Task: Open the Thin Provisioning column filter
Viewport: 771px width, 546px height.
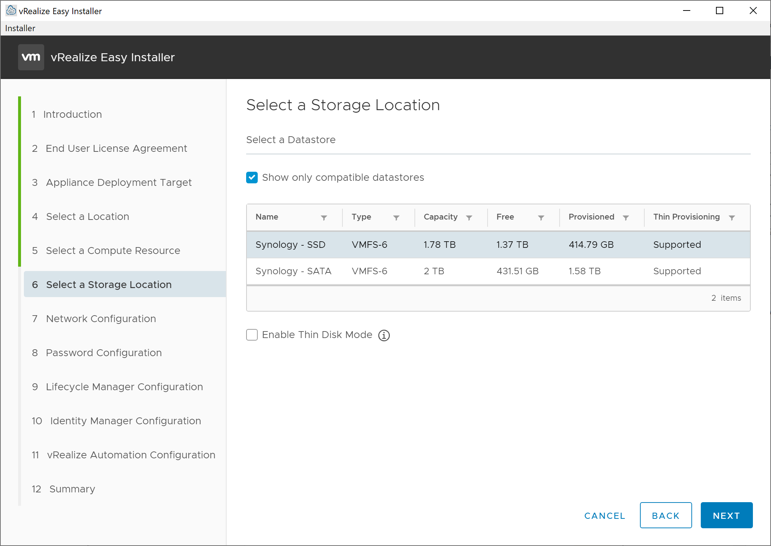Action: coord(732,217)
